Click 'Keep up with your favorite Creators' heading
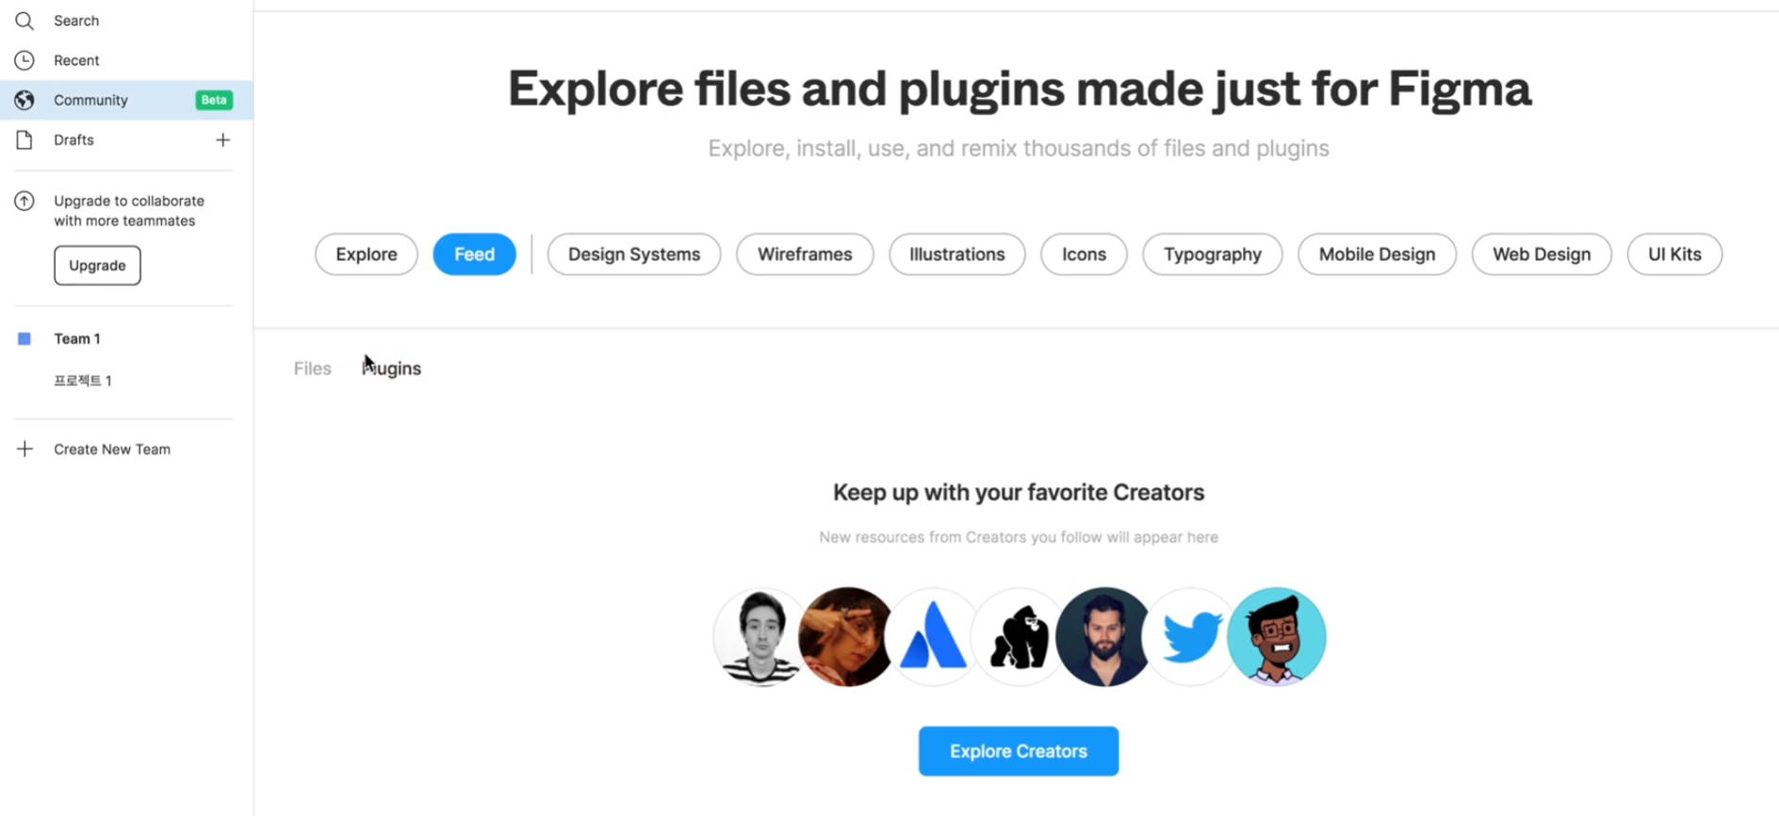 click(1019, 493)
